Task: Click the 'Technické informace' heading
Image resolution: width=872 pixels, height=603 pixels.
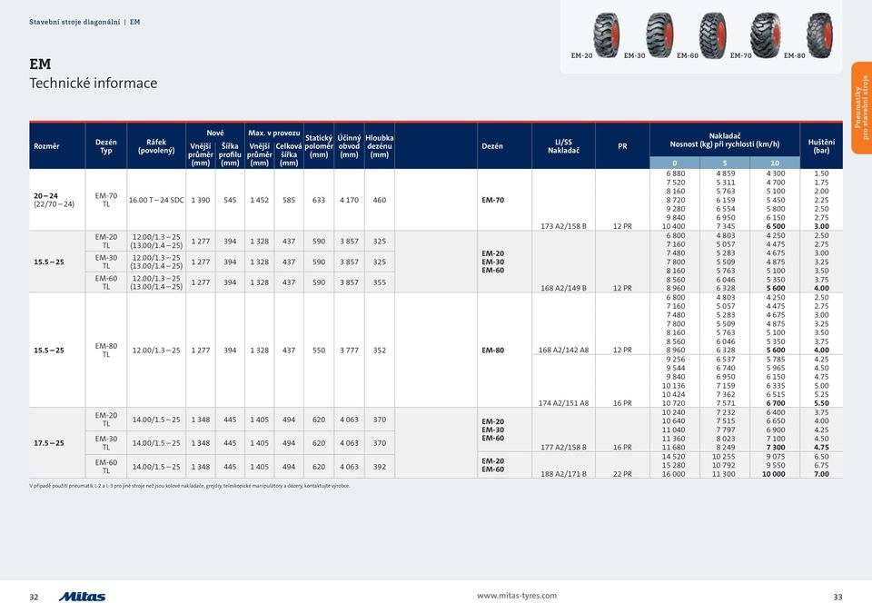Action: [x=93, y=84]
